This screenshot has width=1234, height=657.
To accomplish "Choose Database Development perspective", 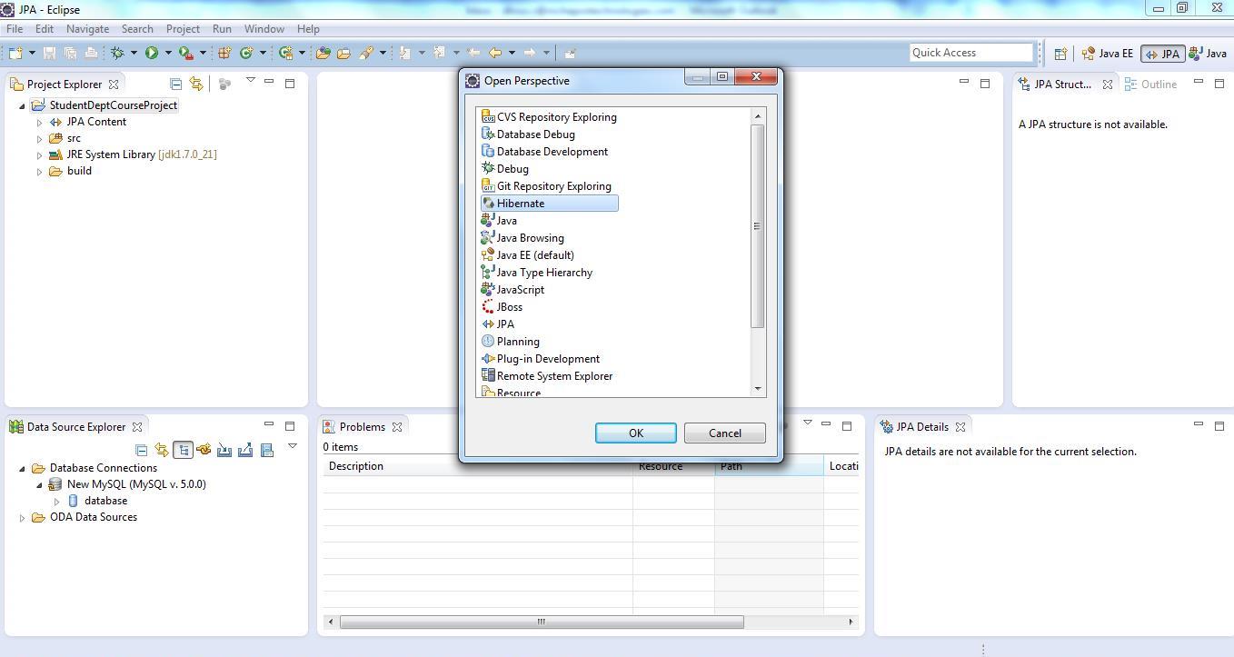I will [x=544, y=152].
